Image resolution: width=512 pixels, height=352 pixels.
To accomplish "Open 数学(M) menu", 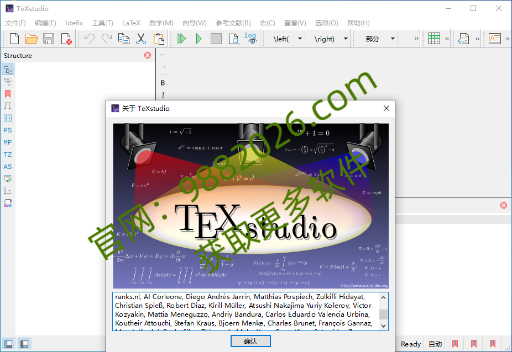I will tap(161, 23).
